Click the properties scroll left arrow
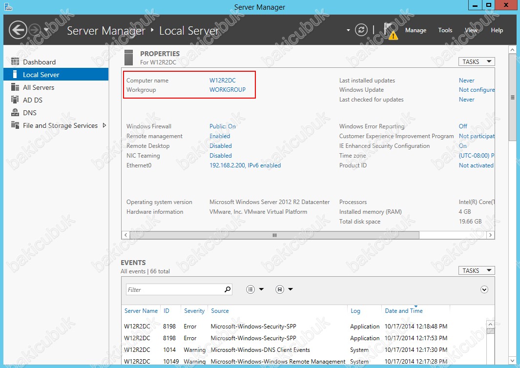520x368 pixels. pos(125,235)
